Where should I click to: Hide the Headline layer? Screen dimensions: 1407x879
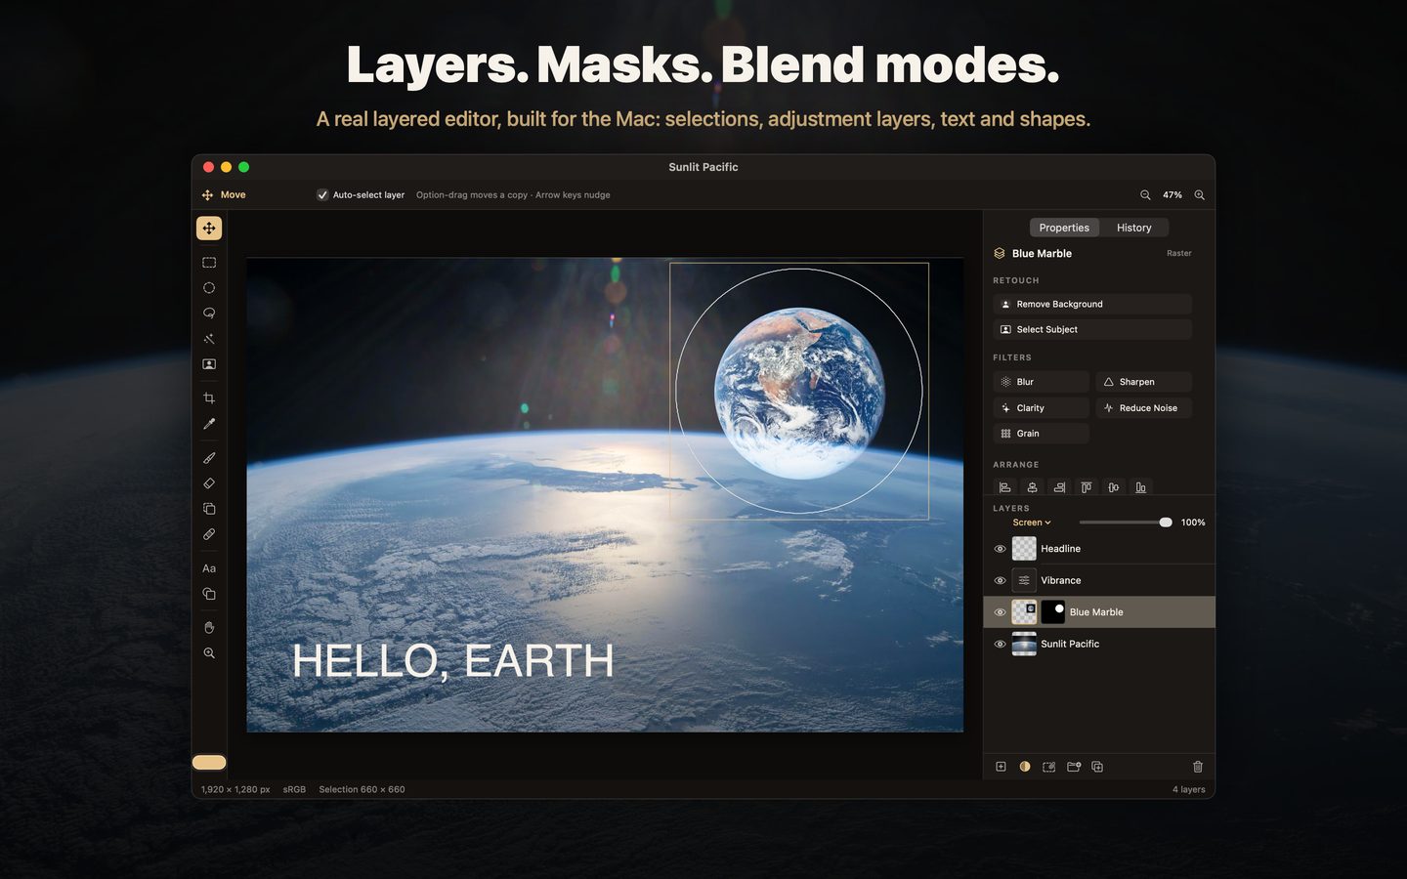(x=1000, y=549)
